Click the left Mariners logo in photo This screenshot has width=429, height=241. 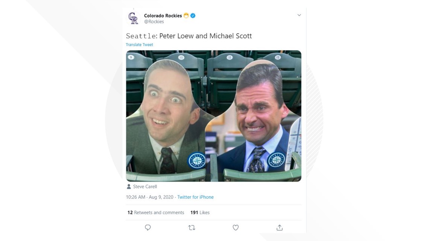[197, 161]
